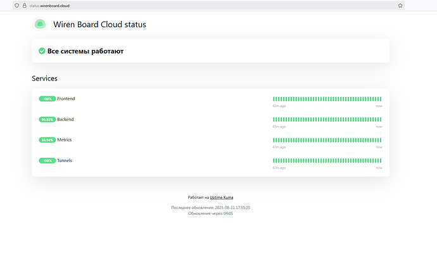Image resolution: width=437 pixels, height=268 pixels.
Task: Click the Backend service name
Action: point(65,119)
